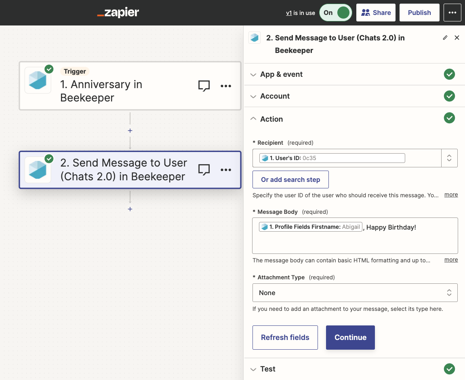Screen dimensions: 465x380
Task: Click the 'Attachment Type' field label
Action: pyautogui.click(x=281, y=277)
